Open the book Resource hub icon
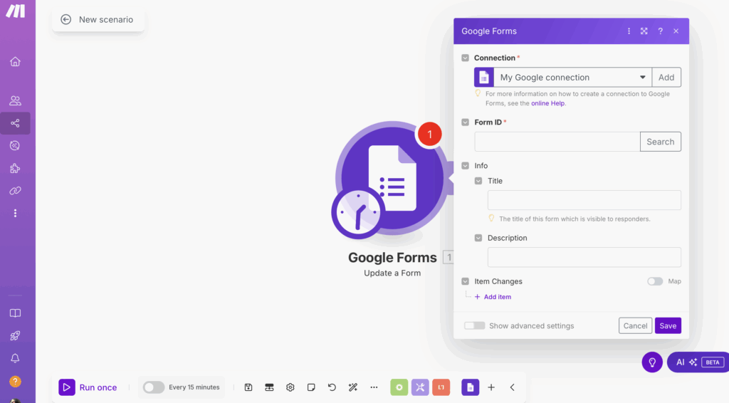 pyautogui.click(x=16, y=313)
